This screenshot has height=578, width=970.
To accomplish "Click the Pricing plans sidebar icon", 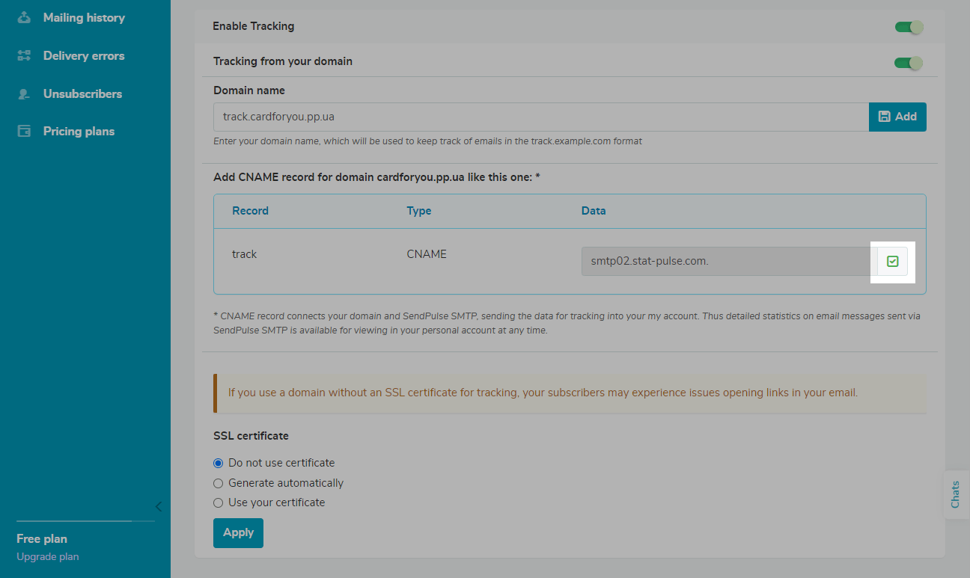I will (x=25, y=132).
